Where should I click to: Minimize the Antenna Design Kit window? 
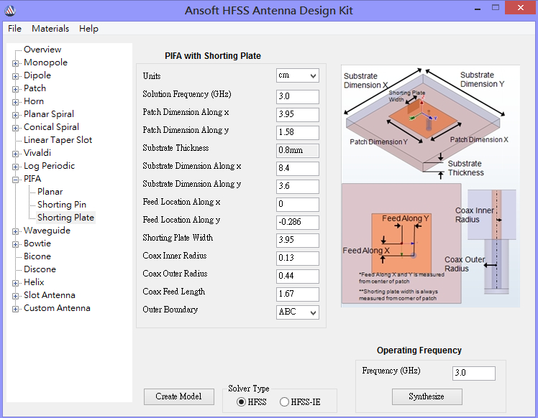pos(478,8)
